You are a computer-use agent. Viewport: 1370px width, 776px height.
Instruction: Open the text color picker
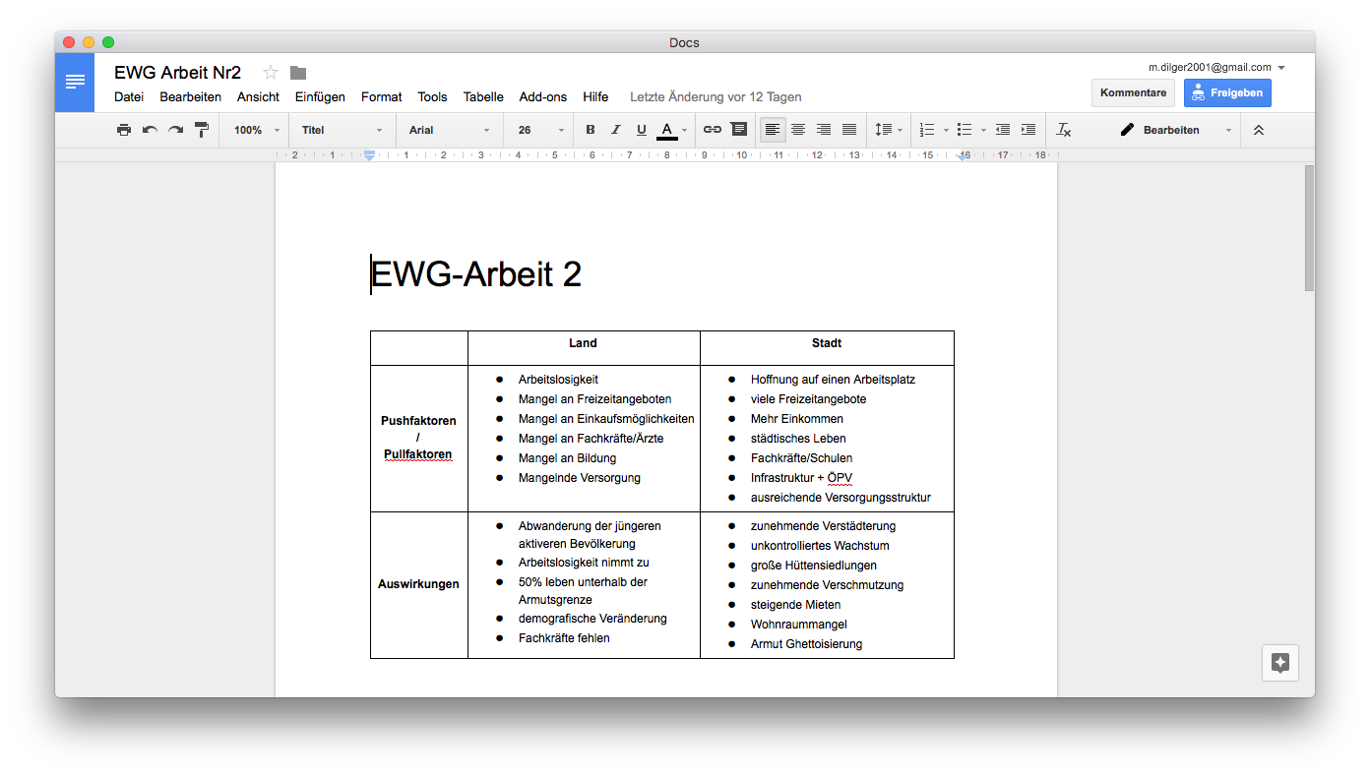pos(666,129)
